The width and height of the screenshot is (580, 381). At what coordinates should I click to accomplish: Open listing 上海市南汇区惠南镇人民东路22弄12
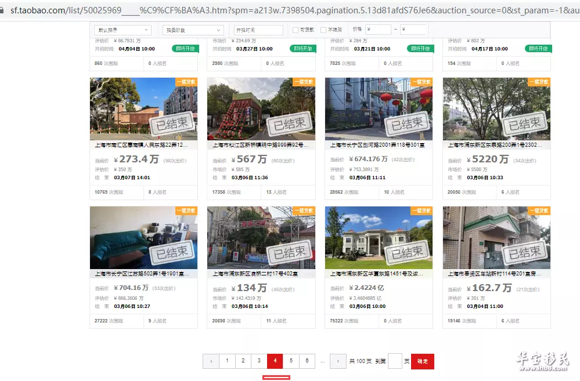click(x=141, y=145)
